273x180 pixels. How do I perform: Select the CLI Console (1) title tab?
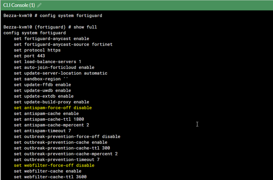tap(19, 5)
